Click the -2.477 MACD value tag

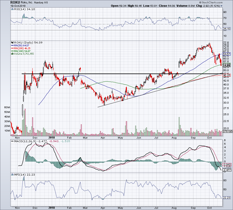click(227, 170)
